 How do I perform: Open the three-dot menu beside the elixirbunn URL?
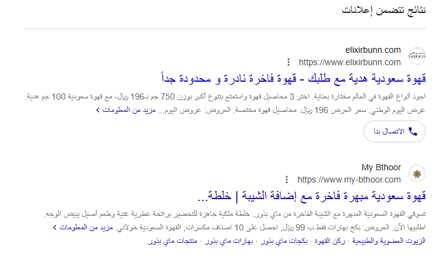[x=289, y=62]
